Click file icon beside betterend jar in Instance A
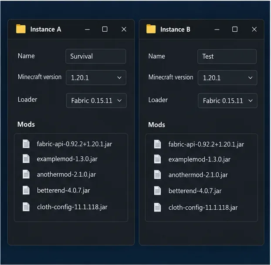 tap(26, 190)
